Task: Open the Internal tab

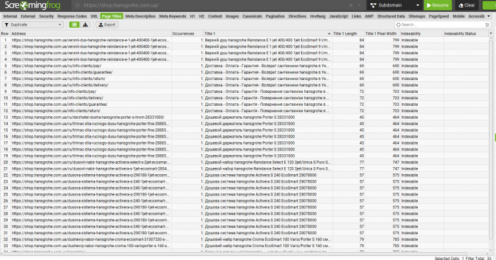Action: point(10,16)
